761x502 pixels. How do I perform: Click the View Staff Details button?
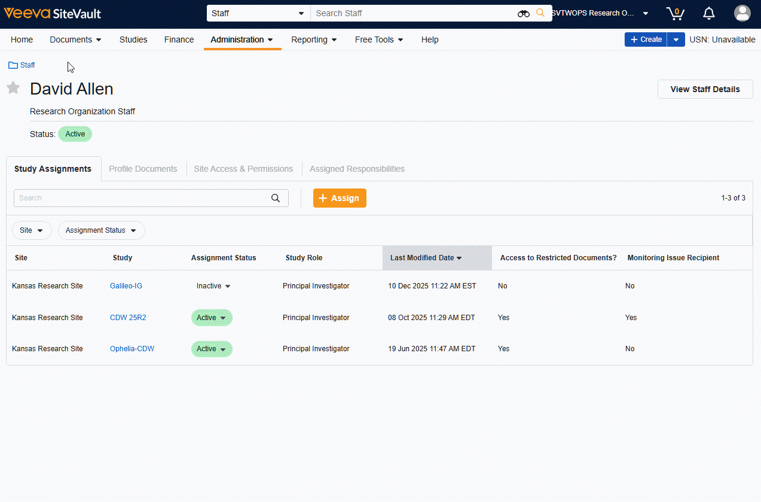click(x=705, y=89)
